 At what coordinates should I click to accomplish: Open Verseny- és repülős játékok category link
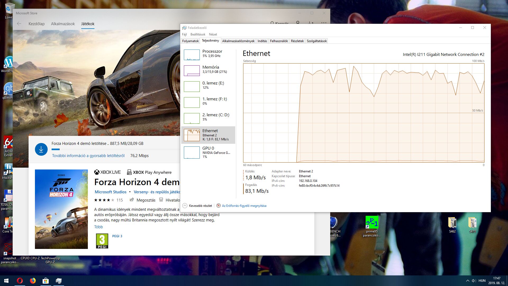click(x=157, y=192)
